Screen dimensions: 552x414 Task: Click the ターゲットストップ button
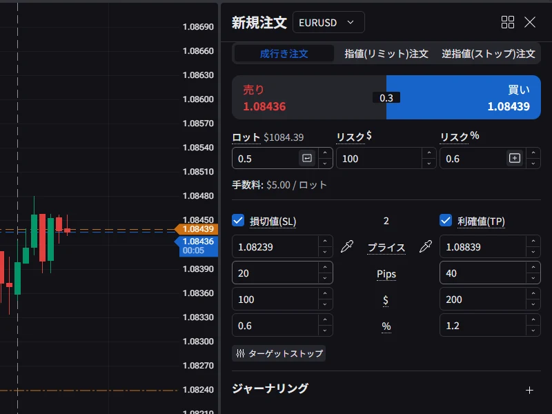click(x=279, y=353)
